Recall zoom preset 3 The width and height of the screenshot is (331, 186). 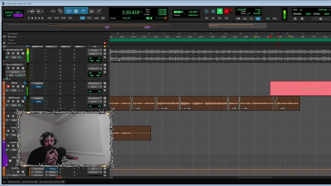(x=35, y=18)
